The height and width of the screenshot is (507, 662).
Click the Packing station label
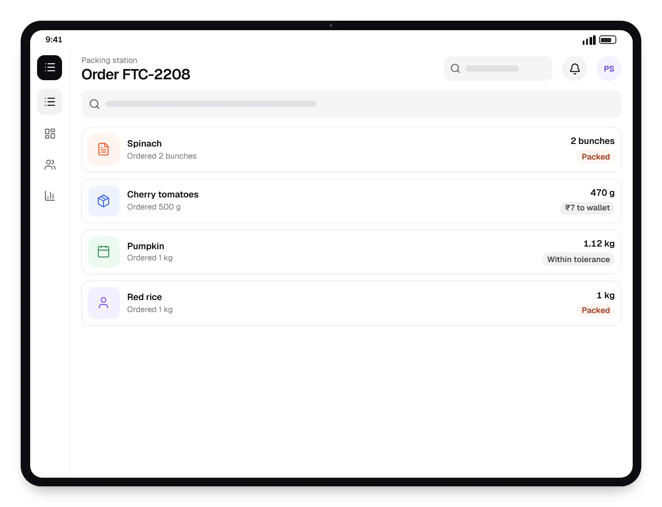109,60
